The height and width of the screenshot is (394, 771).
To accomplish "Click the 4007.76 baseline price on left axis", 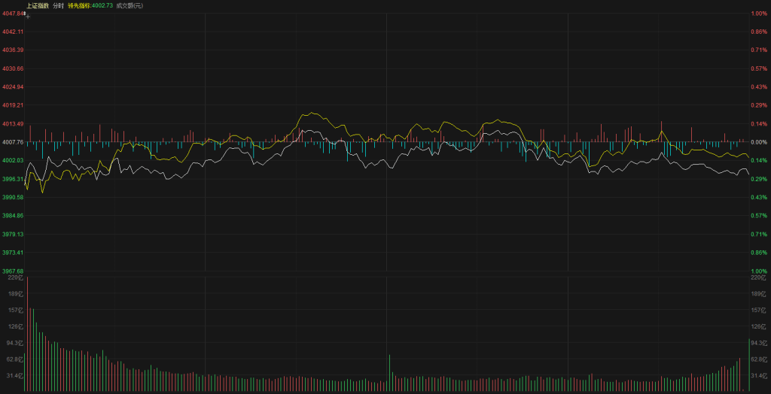I will pyautogui.click(x=13, y=142).
